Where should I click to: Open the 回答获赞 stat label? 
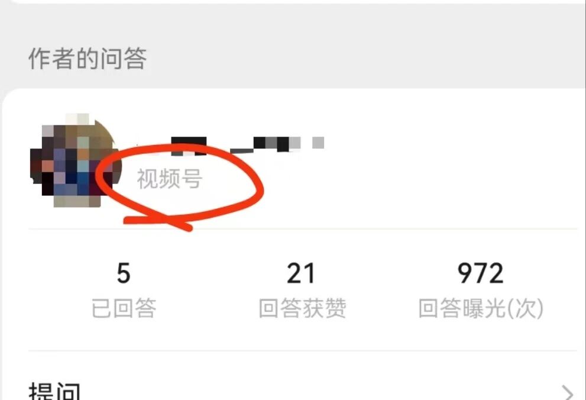coord(302,308)
